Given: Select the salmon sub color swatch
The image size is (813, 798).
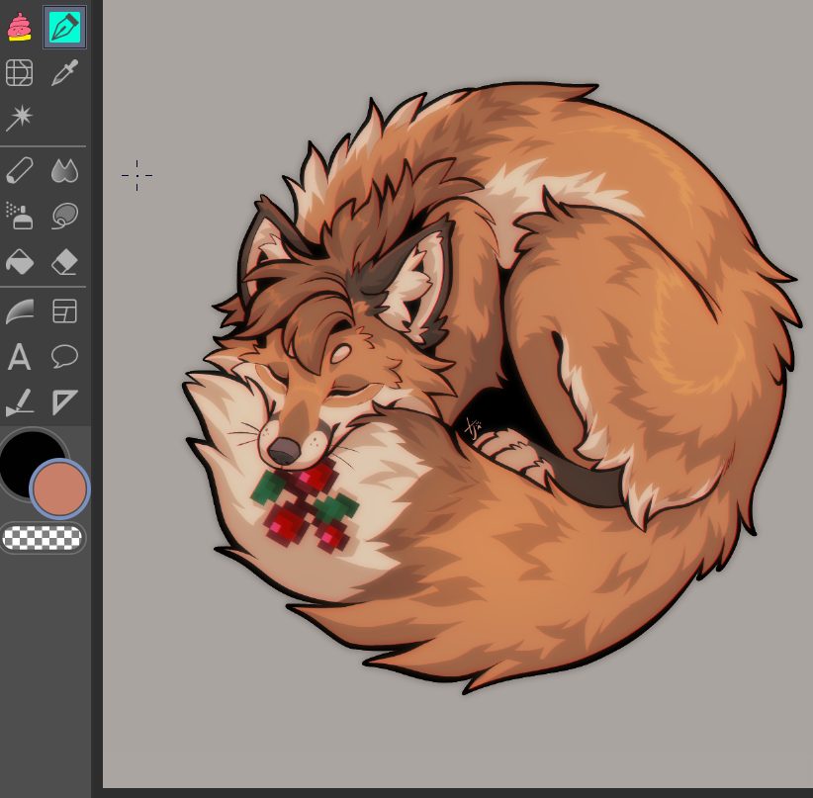Looking at the screenshot, I should pyautogui.click(x=59, y=488).
